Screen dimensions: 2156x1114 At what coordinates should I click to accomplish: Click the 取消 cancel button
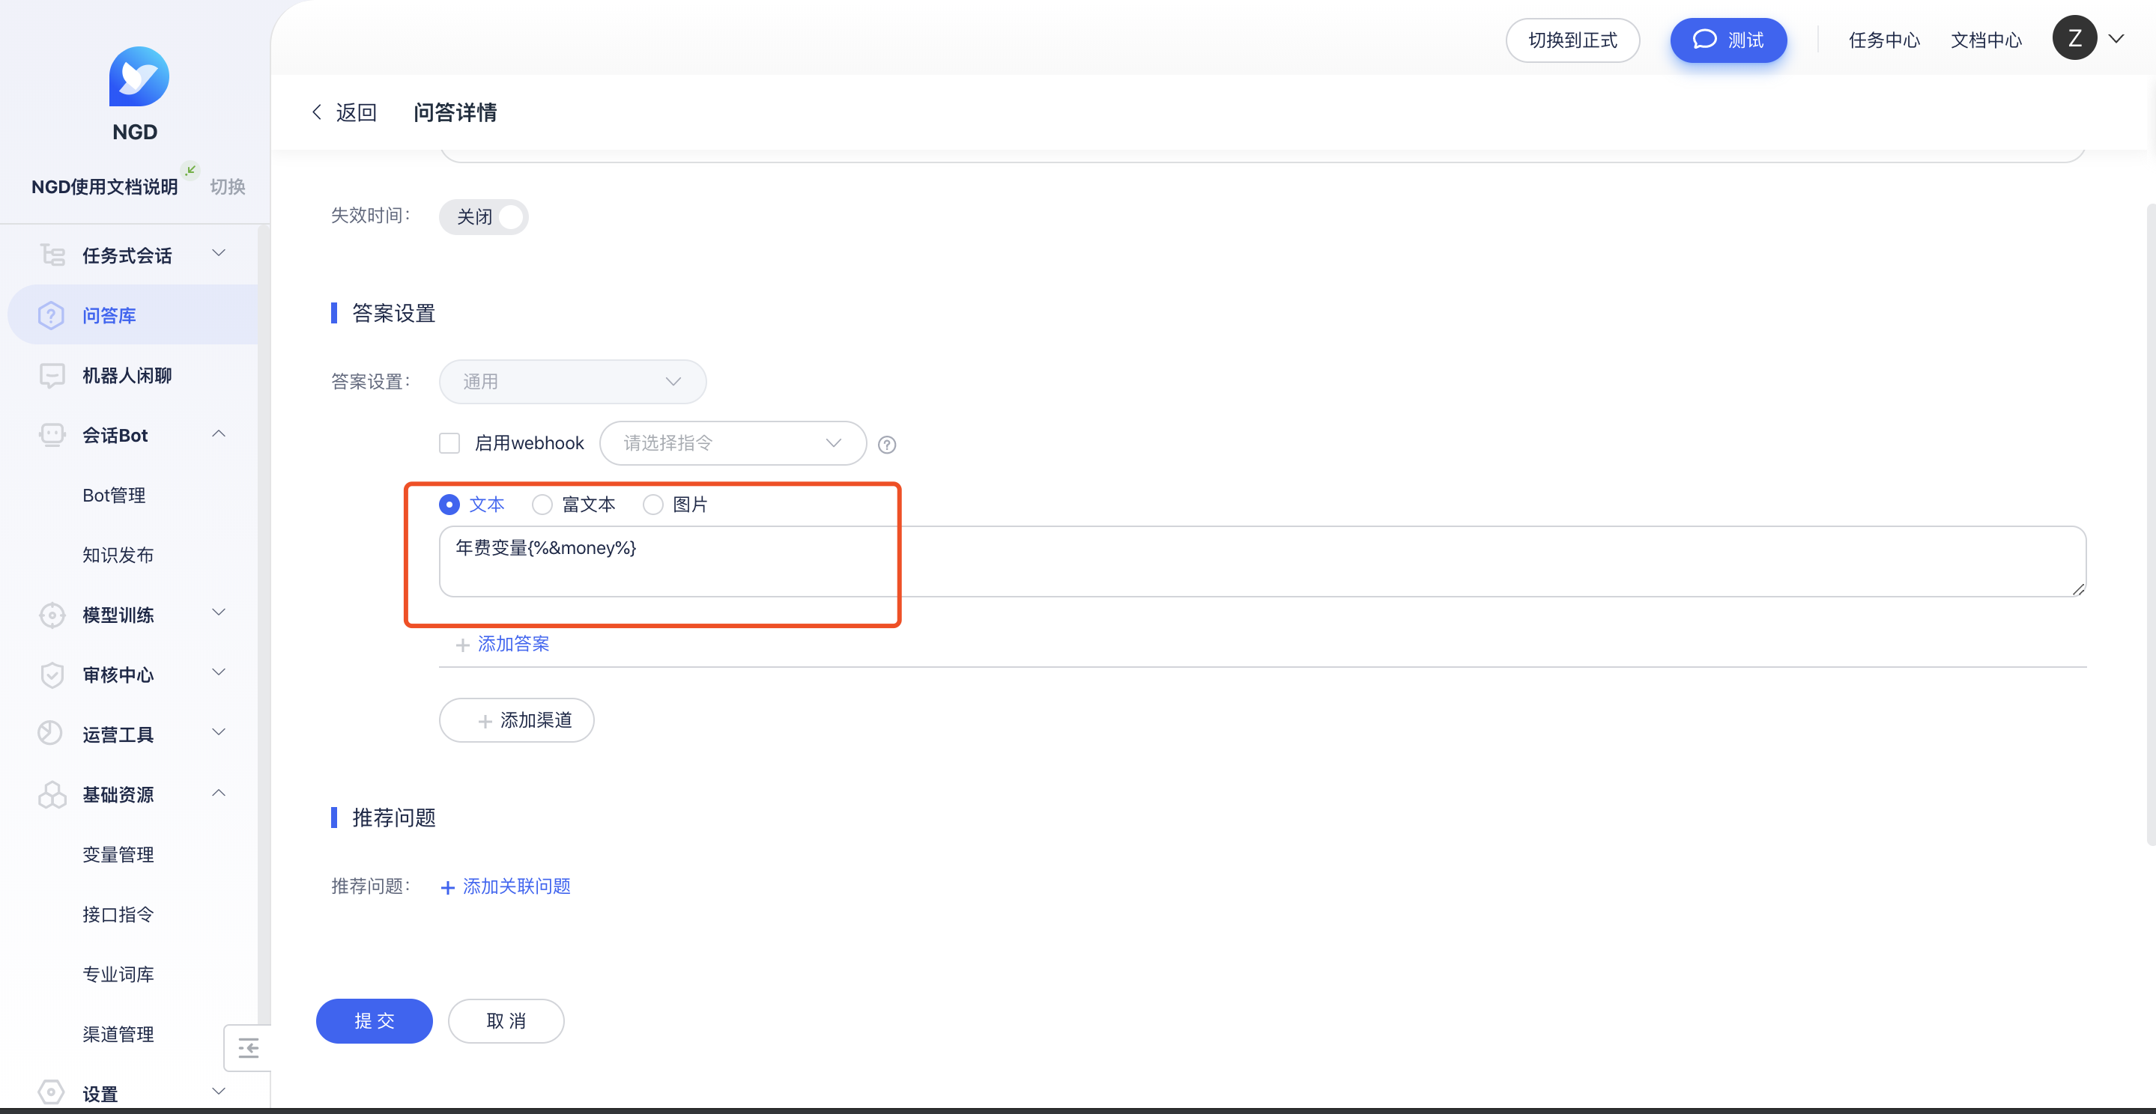[506, 1021]
